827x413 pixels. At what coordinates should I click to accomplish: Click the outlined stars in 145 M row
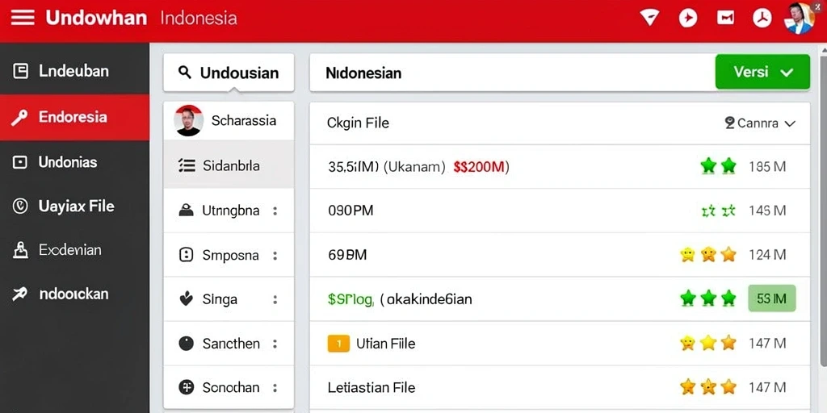718,211
